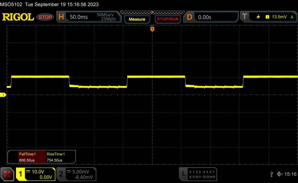Screen dimensions: 298x183
Task: Click the orange trigger position marker
Action: [152, 29]
